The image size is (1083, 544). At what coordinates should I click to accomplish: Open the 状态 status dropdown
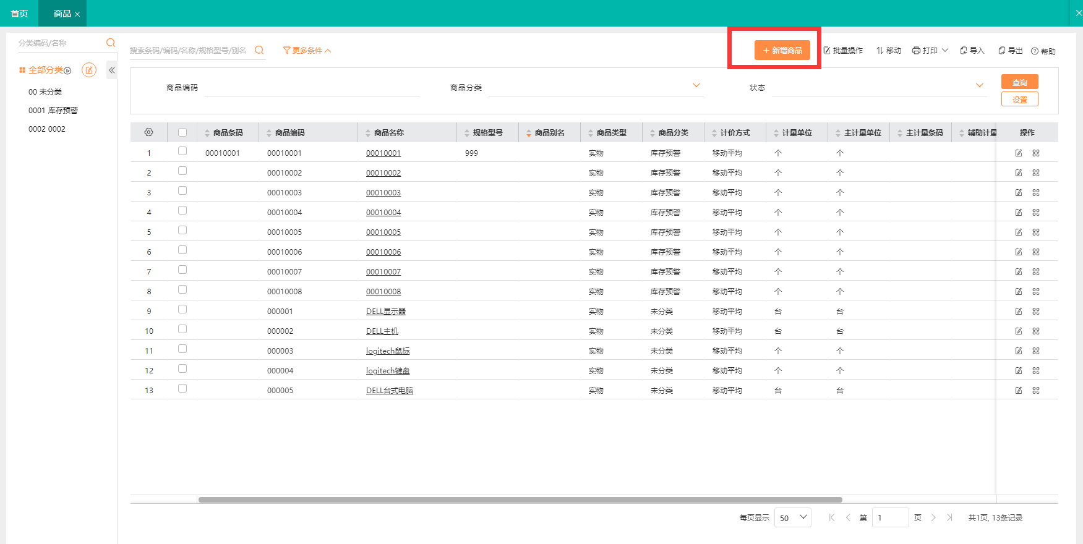pyautogui.click(x=879, y=87)
